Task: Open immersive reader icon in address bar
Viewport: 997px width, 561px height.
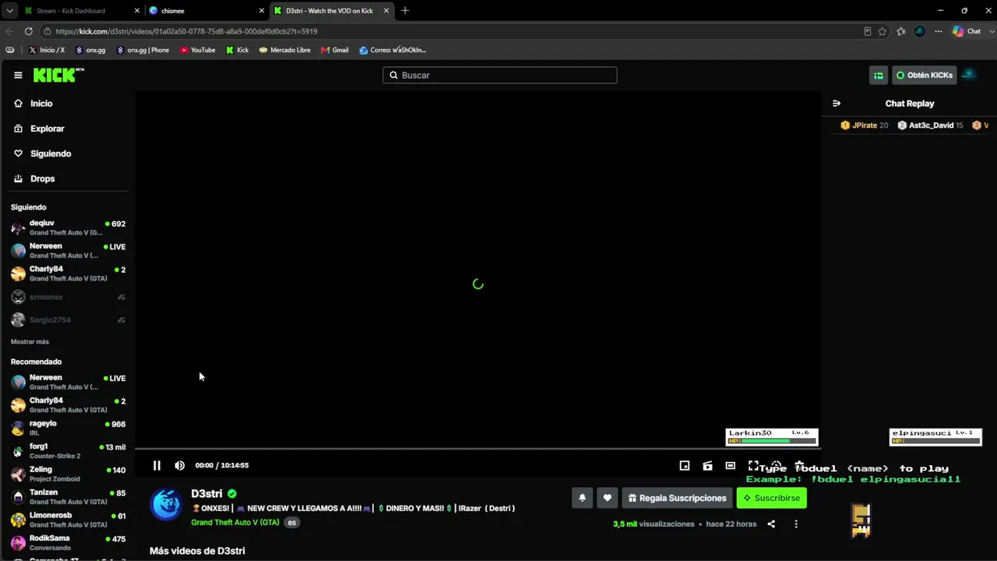Action: (x=868, y=31)
